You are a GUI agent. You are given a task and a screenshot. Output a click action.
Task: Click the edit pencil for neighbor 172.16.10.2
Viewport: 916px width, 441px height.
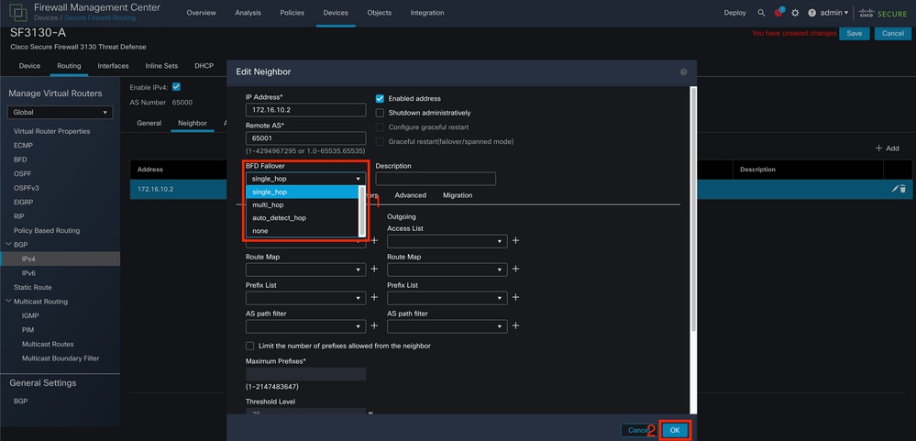895,189
